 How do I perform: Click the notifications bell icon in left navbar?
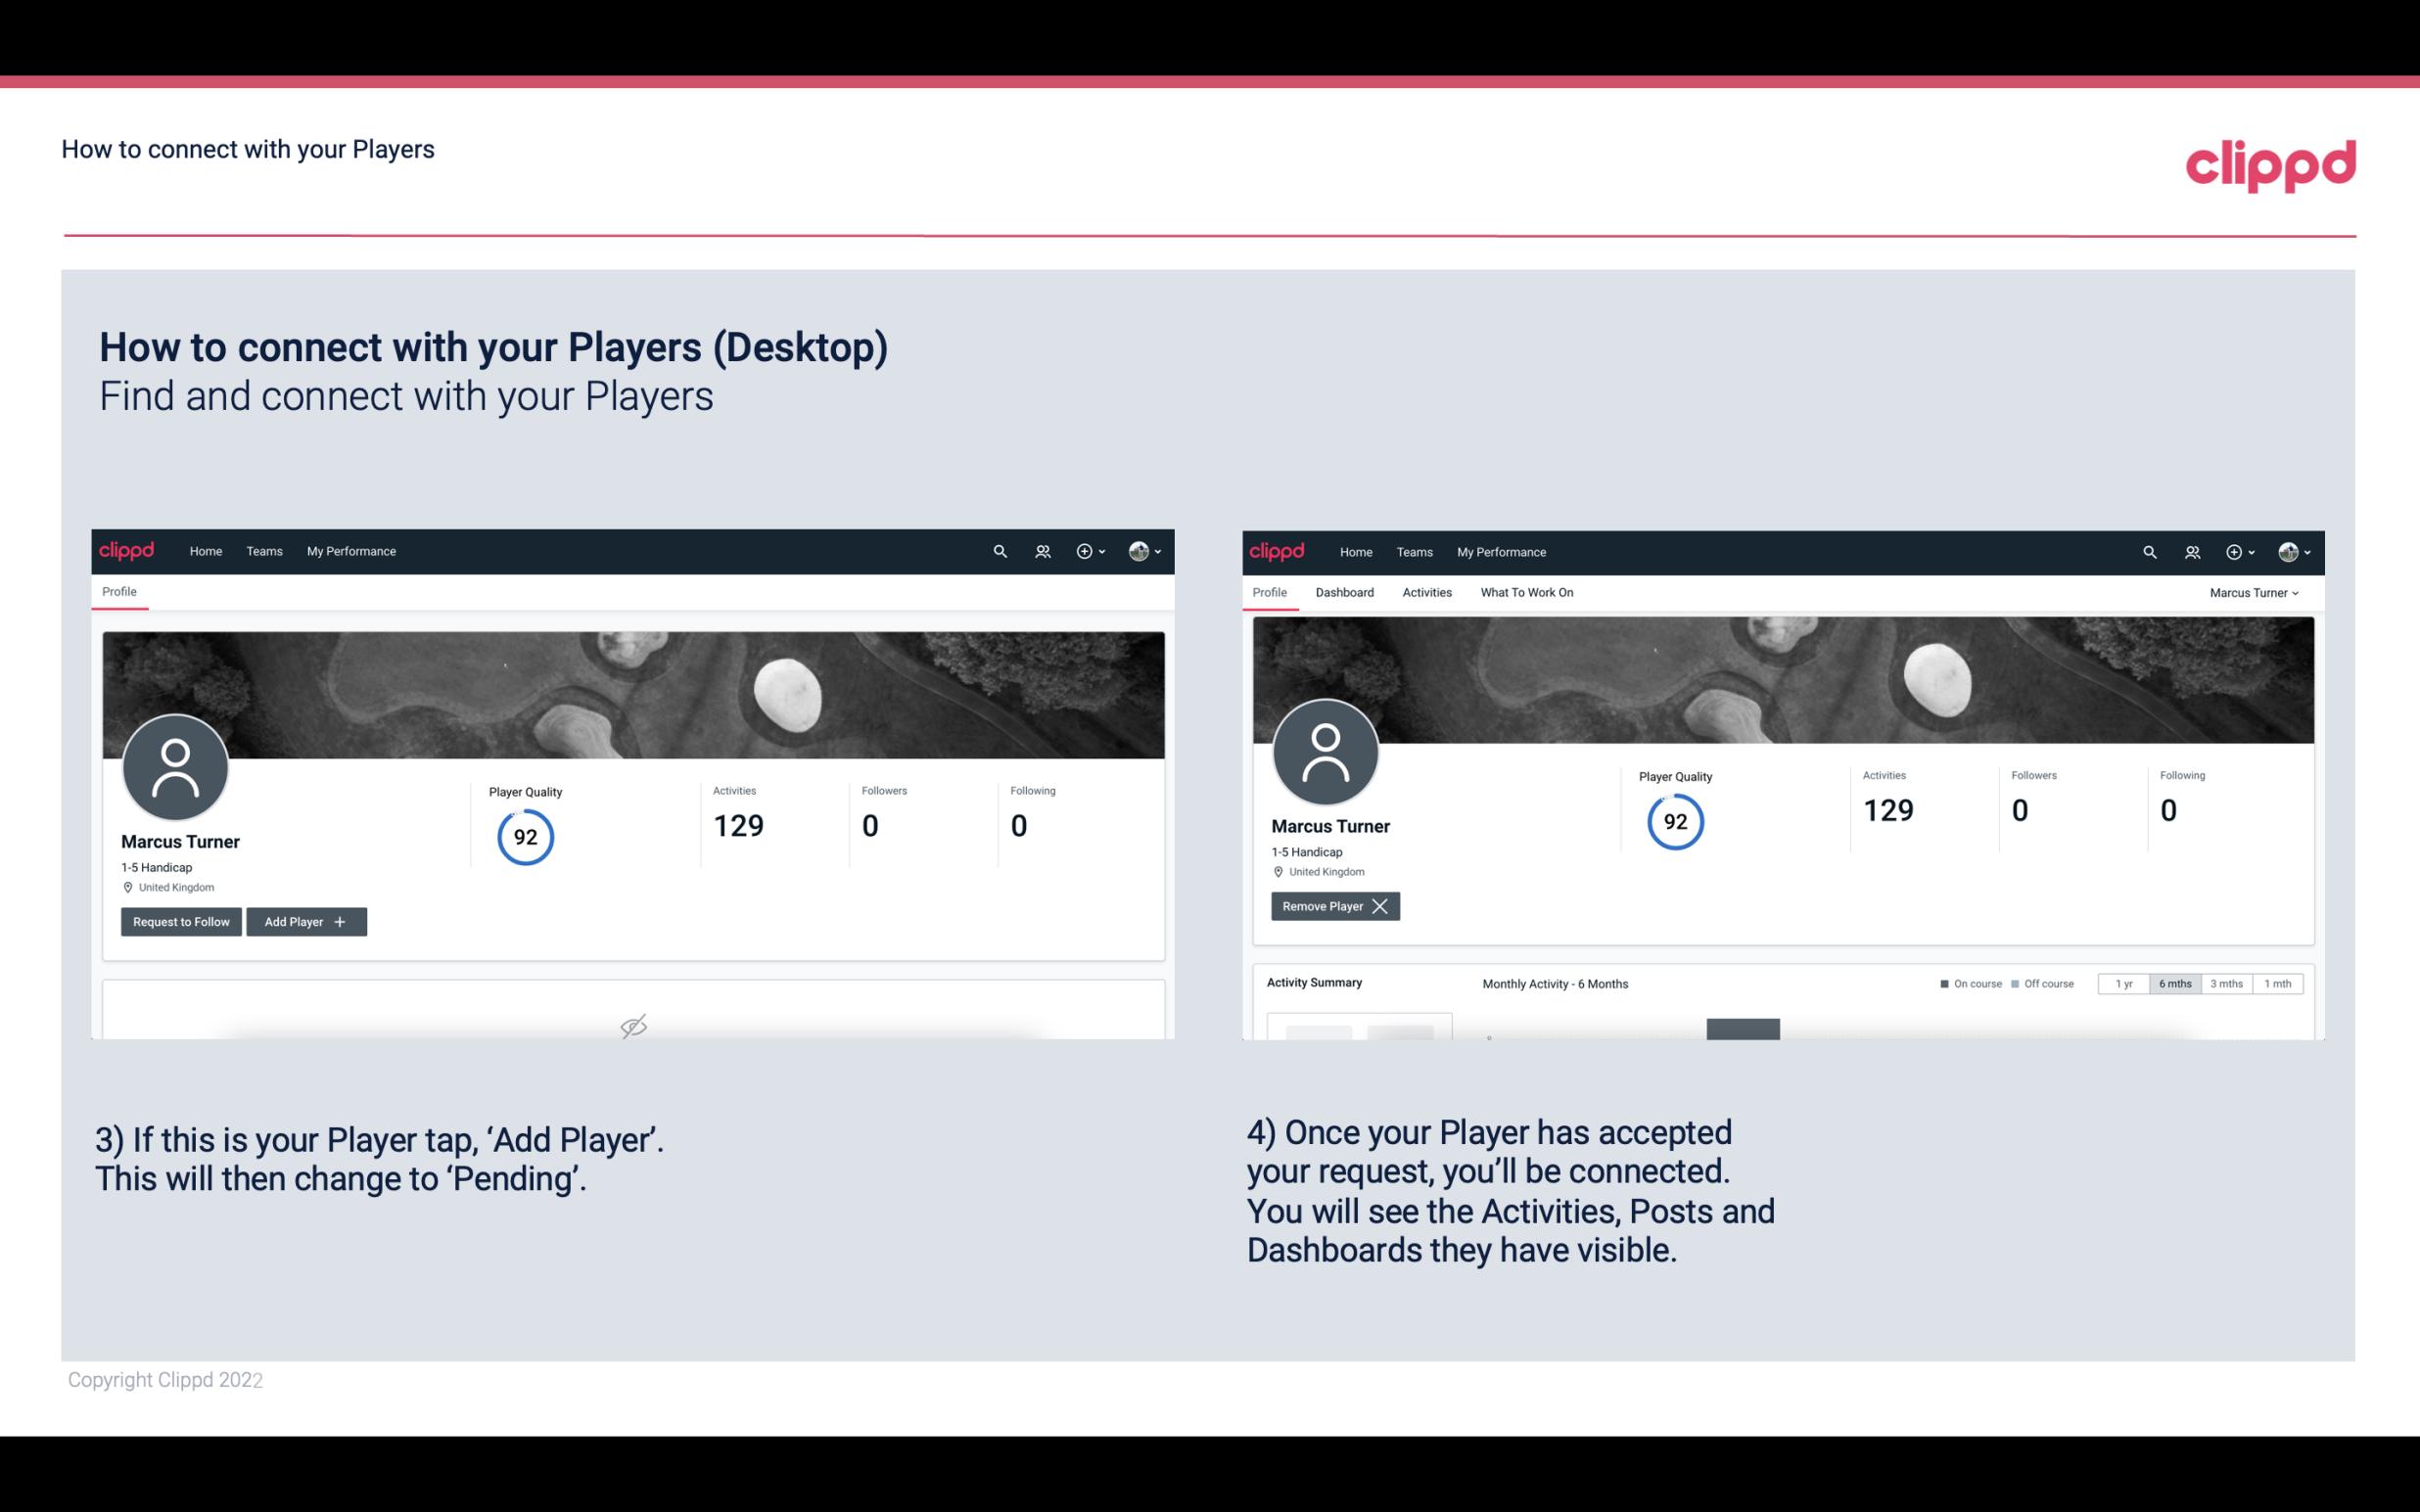tap(1042, 552)
